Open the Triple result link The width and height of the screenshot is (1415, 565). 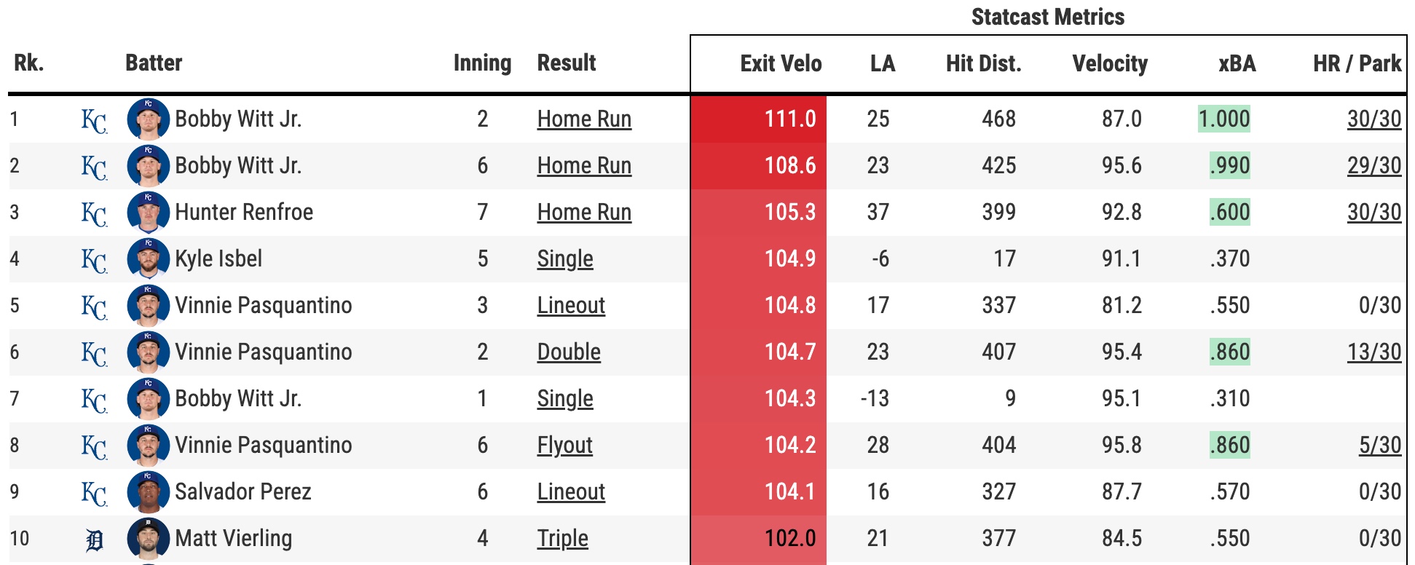tap(562, 539)
